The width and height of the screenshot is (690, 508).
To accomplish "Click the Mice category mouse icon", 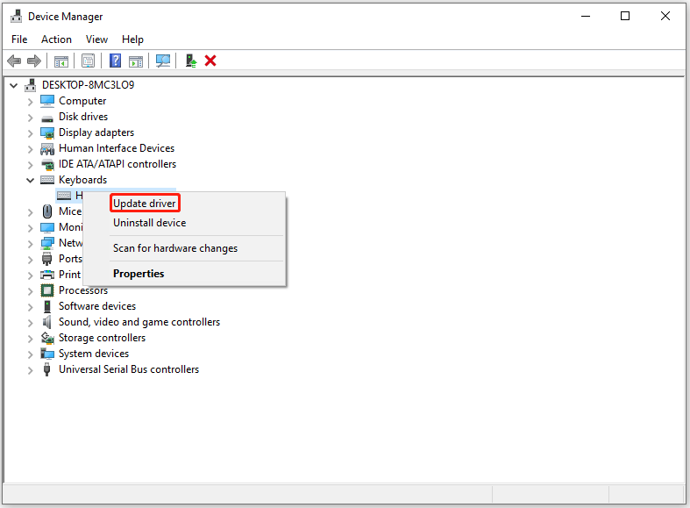I will (47, 211).
